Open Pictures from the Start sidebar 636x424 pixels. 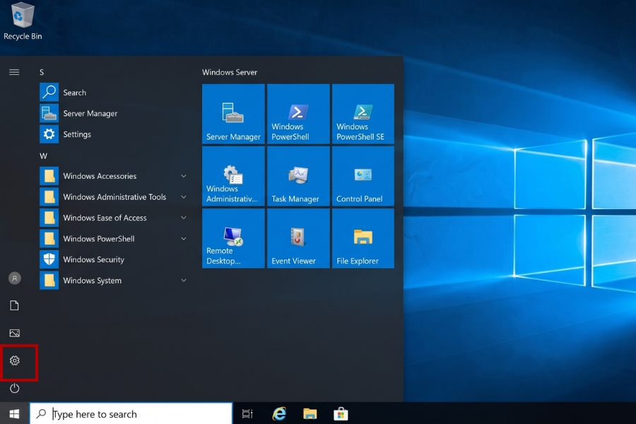click(x=15, y=333)
